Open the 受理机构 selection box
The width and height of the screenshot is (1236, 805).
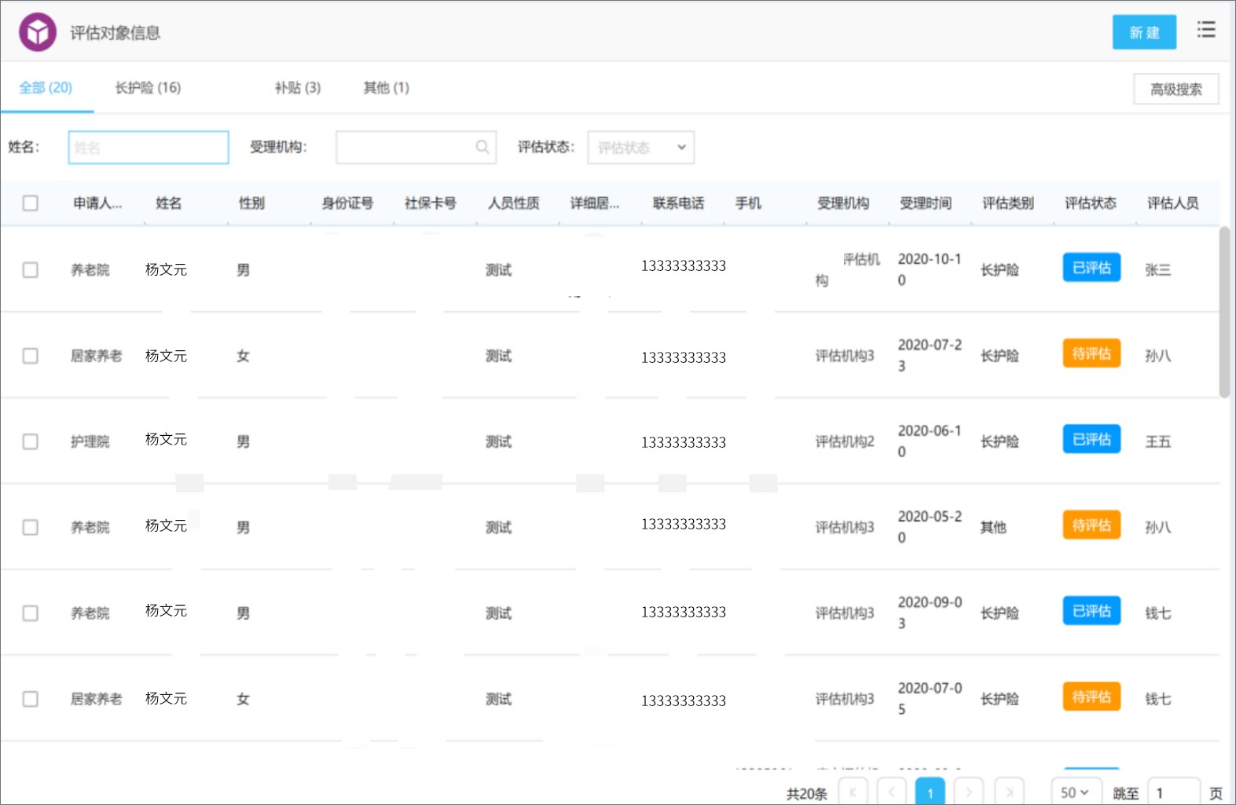point(416,148)
